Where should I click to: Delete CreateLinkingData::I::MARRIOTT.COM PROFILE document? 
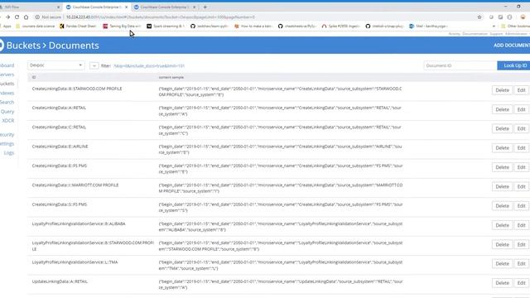tap(502, 186)
